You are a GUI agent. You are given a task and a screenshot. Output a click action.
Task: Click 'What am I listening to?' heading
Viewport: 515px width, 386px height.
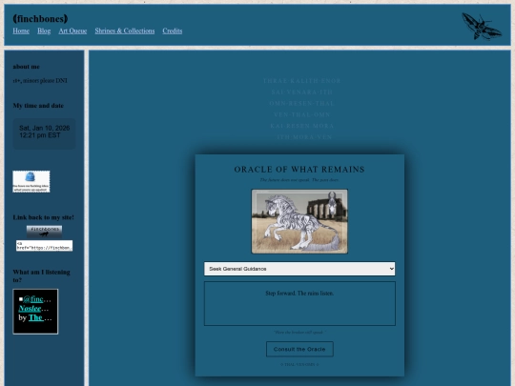[x=41, y=276]
